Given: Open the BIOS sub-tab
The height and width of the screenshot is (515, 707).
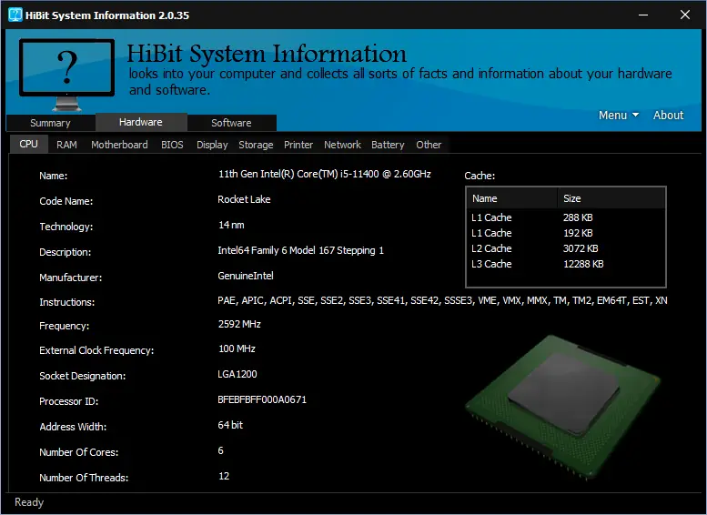Looking at the screenshot, I should [172, 145].
